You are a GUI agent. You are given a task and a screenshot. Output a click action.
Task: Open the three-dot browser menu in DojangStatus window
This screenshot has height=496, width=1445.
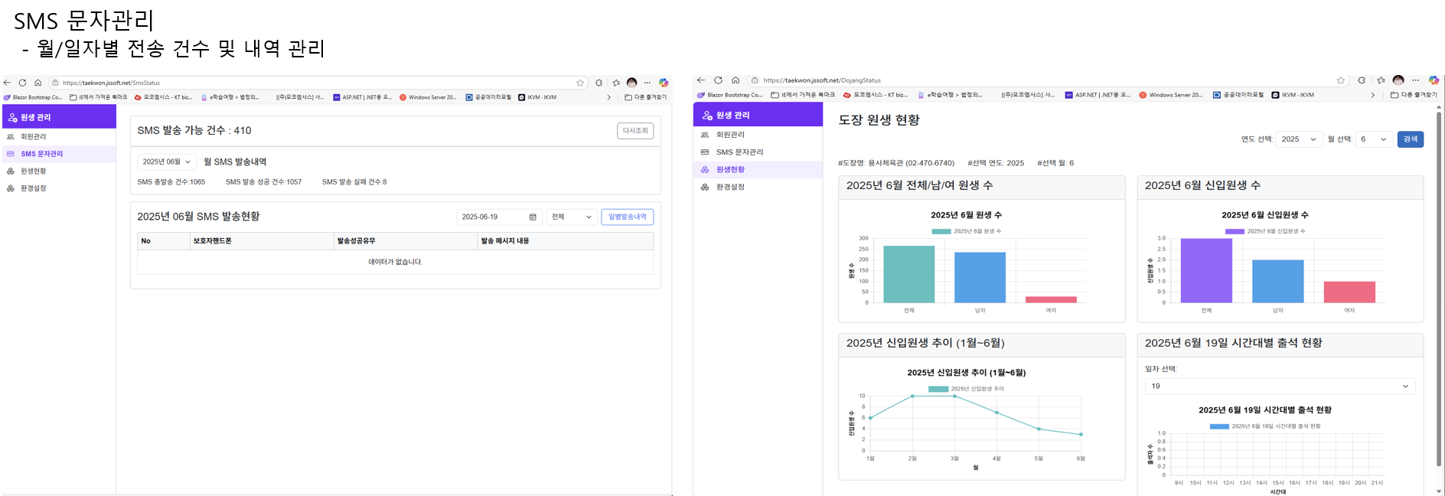(x=1416, y=80)
